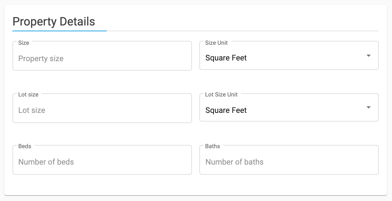392x201 pixels.
Task: Click into the Beds input field
Action: pos(102,160)
